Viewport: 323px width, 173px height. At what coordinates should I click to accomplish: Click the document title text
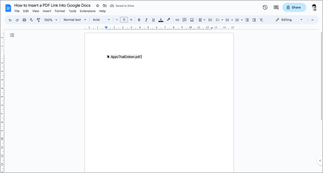coord(52,5)
